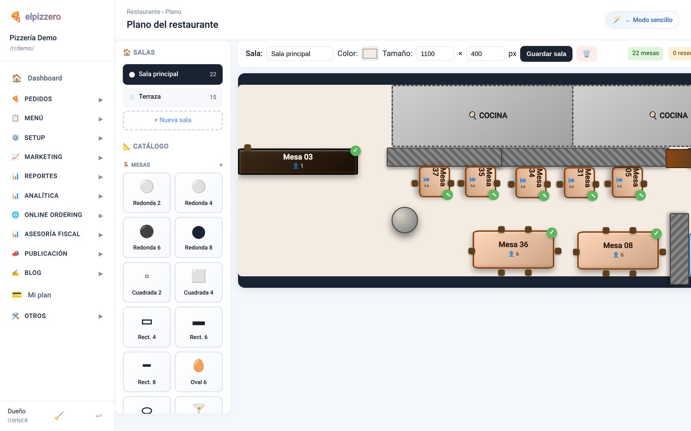Select the Terraza room

(173, 97)
